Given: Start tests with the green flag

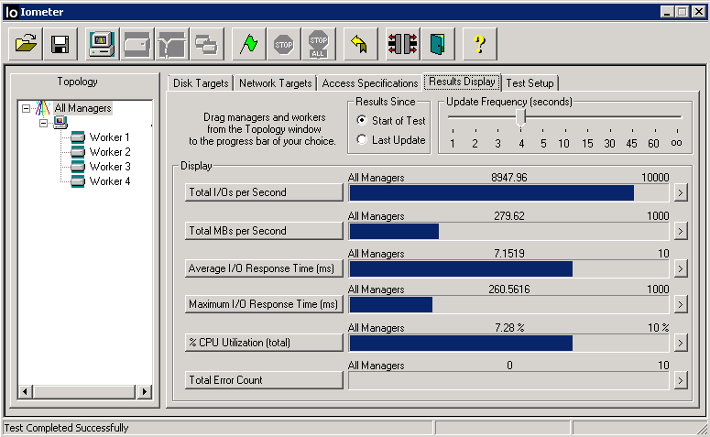Looking at the screenshot, I should [248, 44].
